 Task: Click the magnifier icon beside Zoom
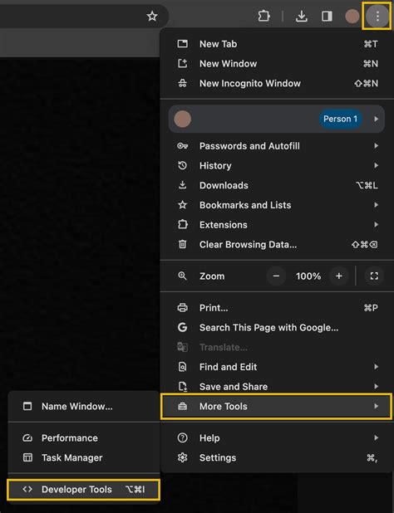point(182,276)
